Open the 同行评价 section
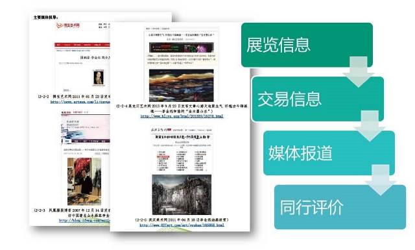 click(340, 207)
